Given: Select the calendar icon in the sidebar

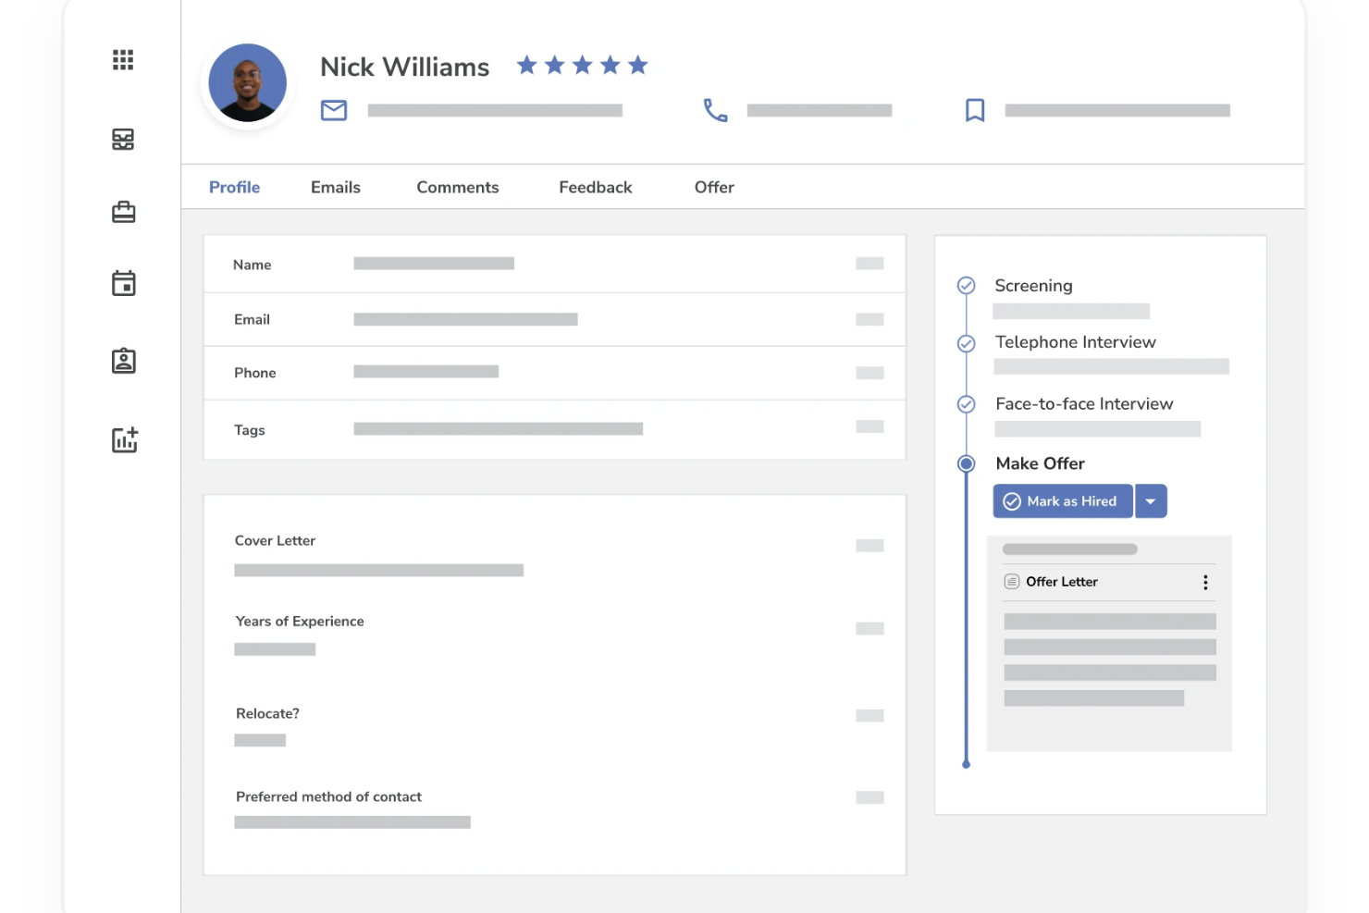Looking at the screenshot, I should coord(123,282).
